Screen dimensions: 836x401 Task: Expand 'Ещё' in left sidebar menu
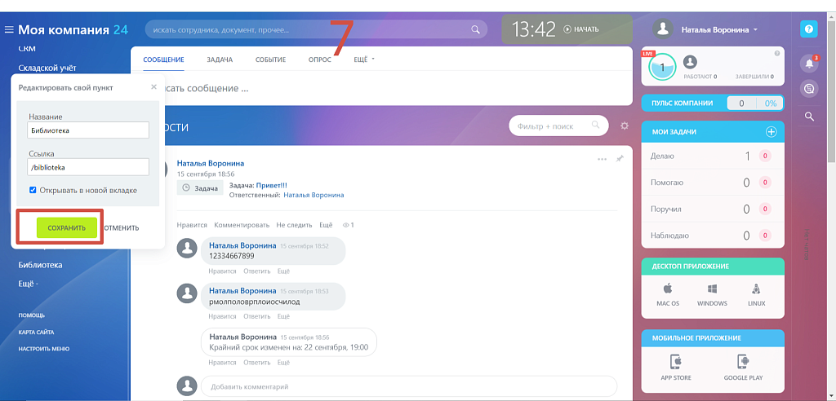tap(29, 283)
